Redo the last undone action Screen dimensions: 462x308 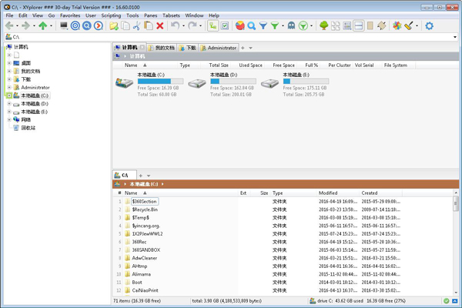[192, 26]
